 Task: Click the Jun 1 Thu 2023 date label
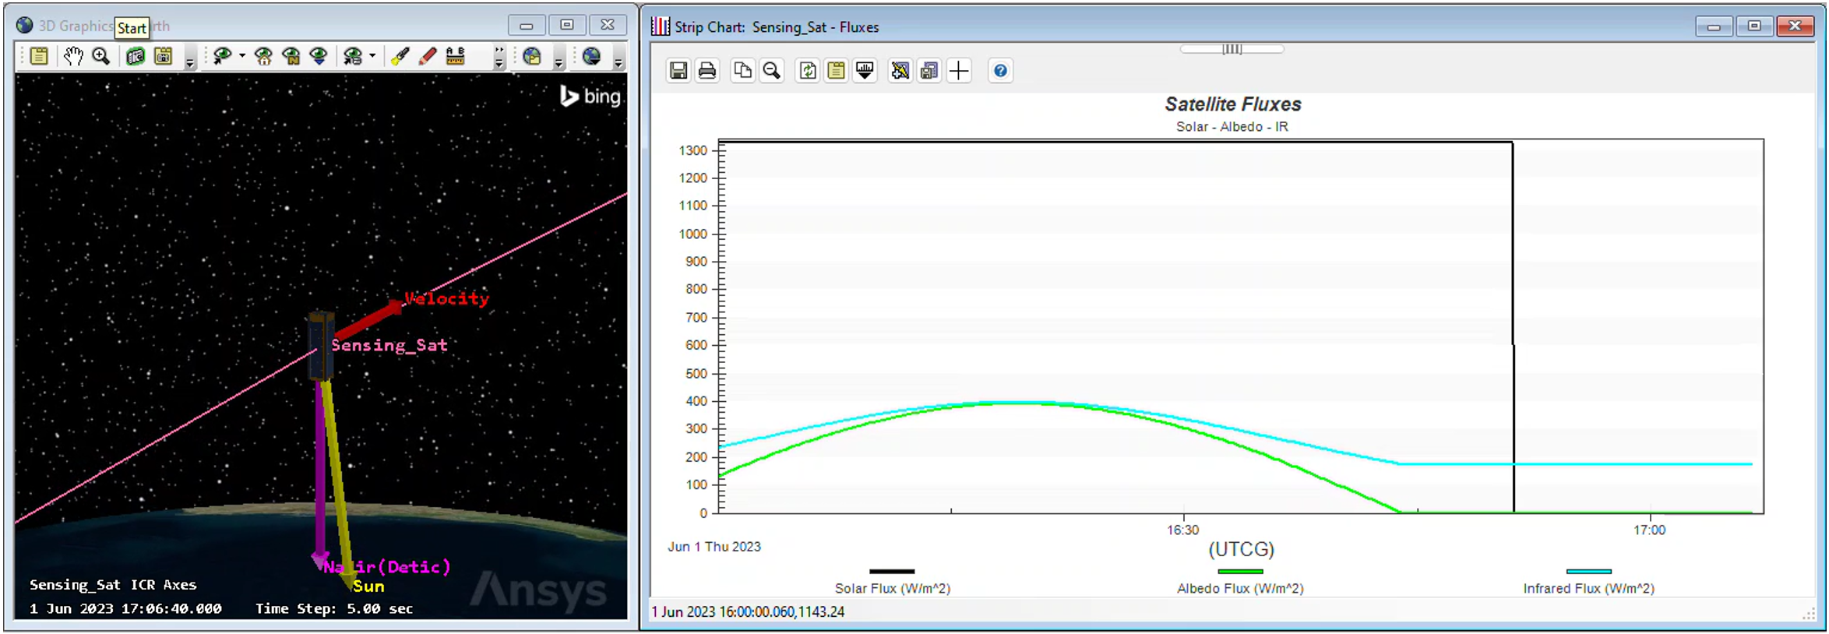coord(714,547)
